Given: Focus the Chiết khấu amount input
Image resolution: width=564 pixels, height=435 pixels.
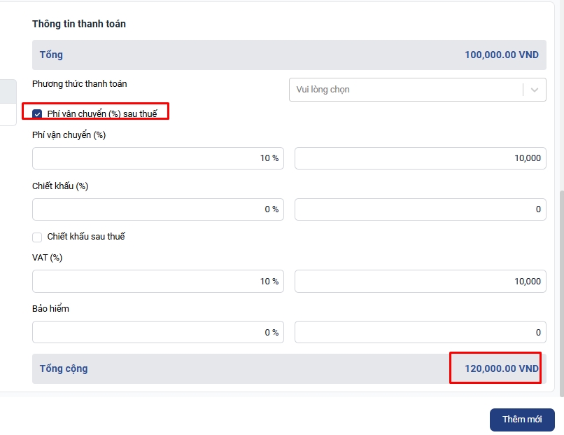Looking at the screenshot, I should coord(420,209).
